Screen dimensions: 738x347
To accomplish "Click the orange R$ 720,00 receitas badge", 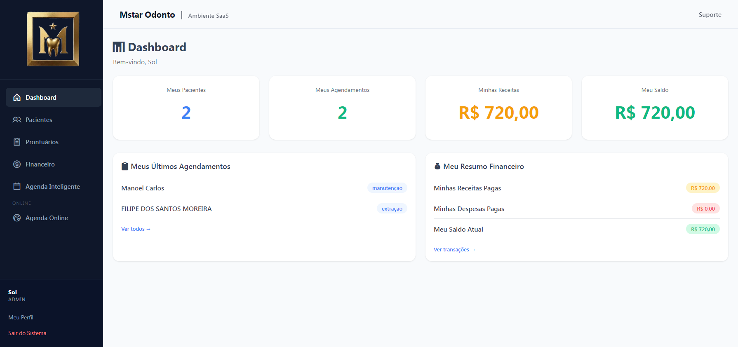I will 703,188.
